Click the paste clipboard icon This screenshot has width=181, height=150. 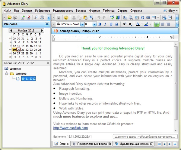pos(85,17)
